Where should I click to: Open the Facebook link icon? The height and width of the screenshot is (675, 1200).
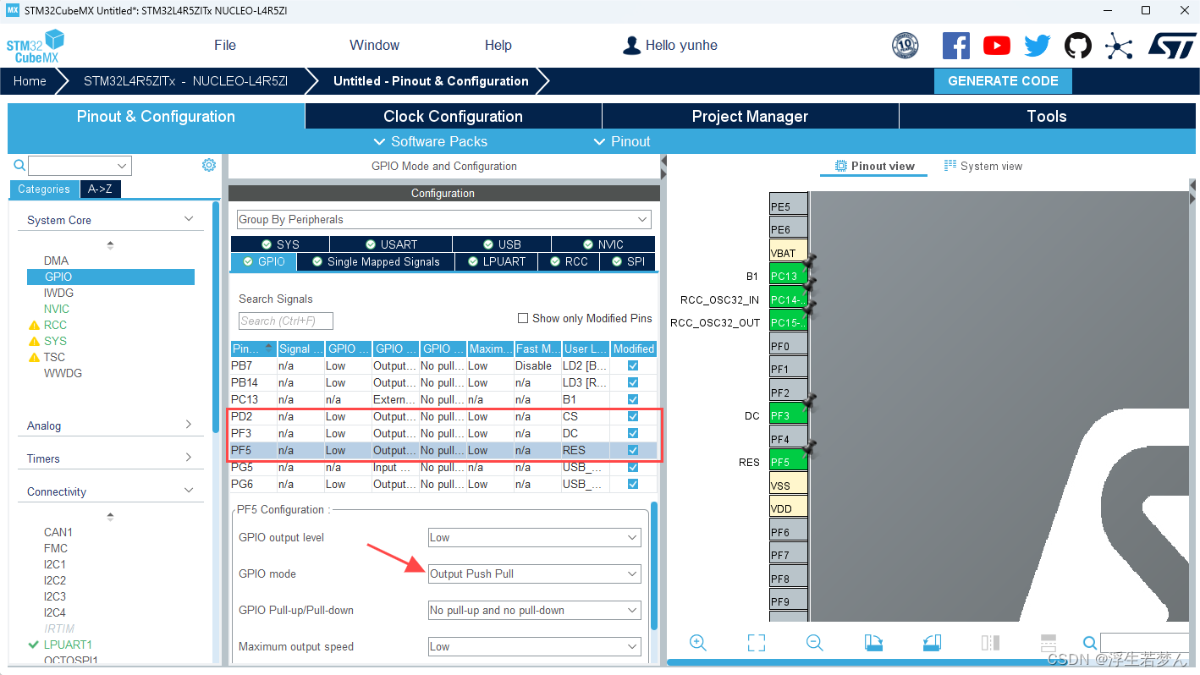(x=956, y=46)
